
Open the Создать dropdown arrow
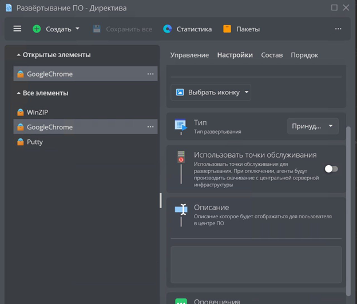(77, 29)
